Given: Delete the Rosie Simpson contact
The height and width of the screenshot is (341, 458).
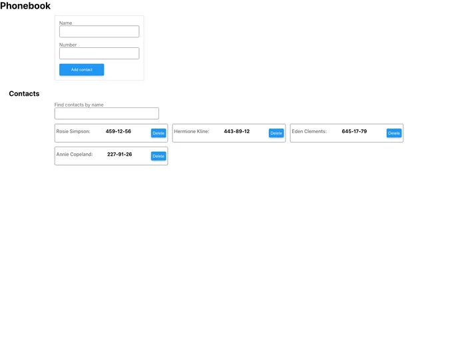Looking at the screenshot, I should pyautogui.click(x=158, y=133).
